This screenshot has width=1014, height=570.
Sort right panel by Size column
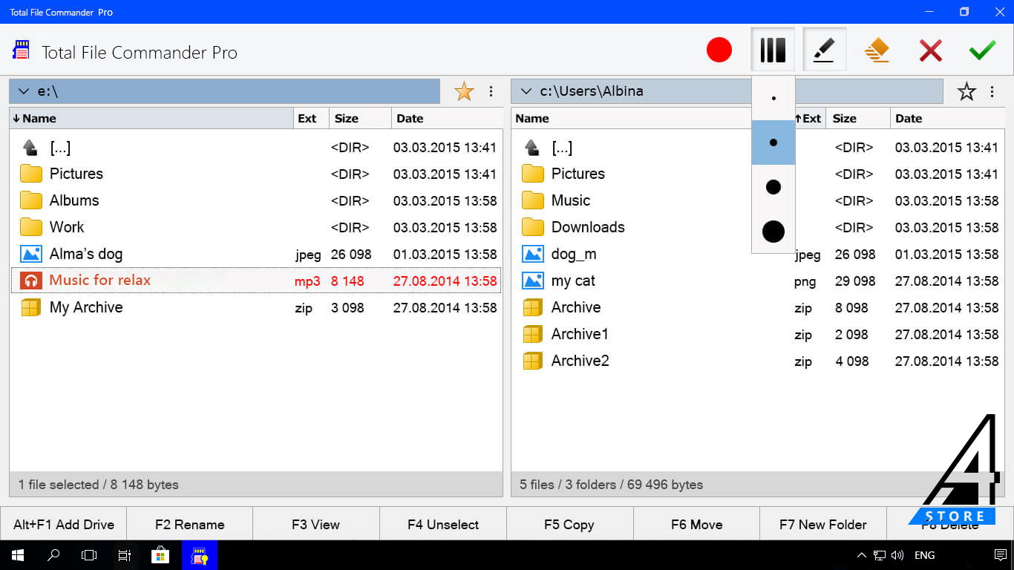pos(857,118)
